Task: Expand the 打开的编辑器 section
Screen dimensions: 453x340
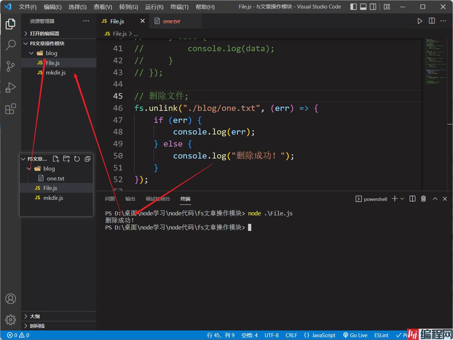Action: tap(59, 34)
